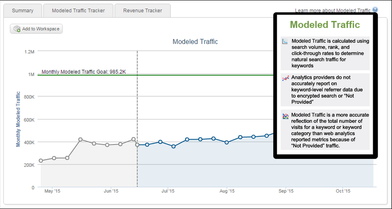Click the Add to Workspace button
This screenshot has height=209, width=392.
(x=36, y=29)
